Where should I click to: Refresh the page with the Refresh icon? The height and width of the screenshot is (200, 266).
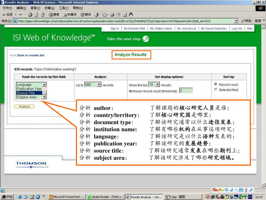36,15
